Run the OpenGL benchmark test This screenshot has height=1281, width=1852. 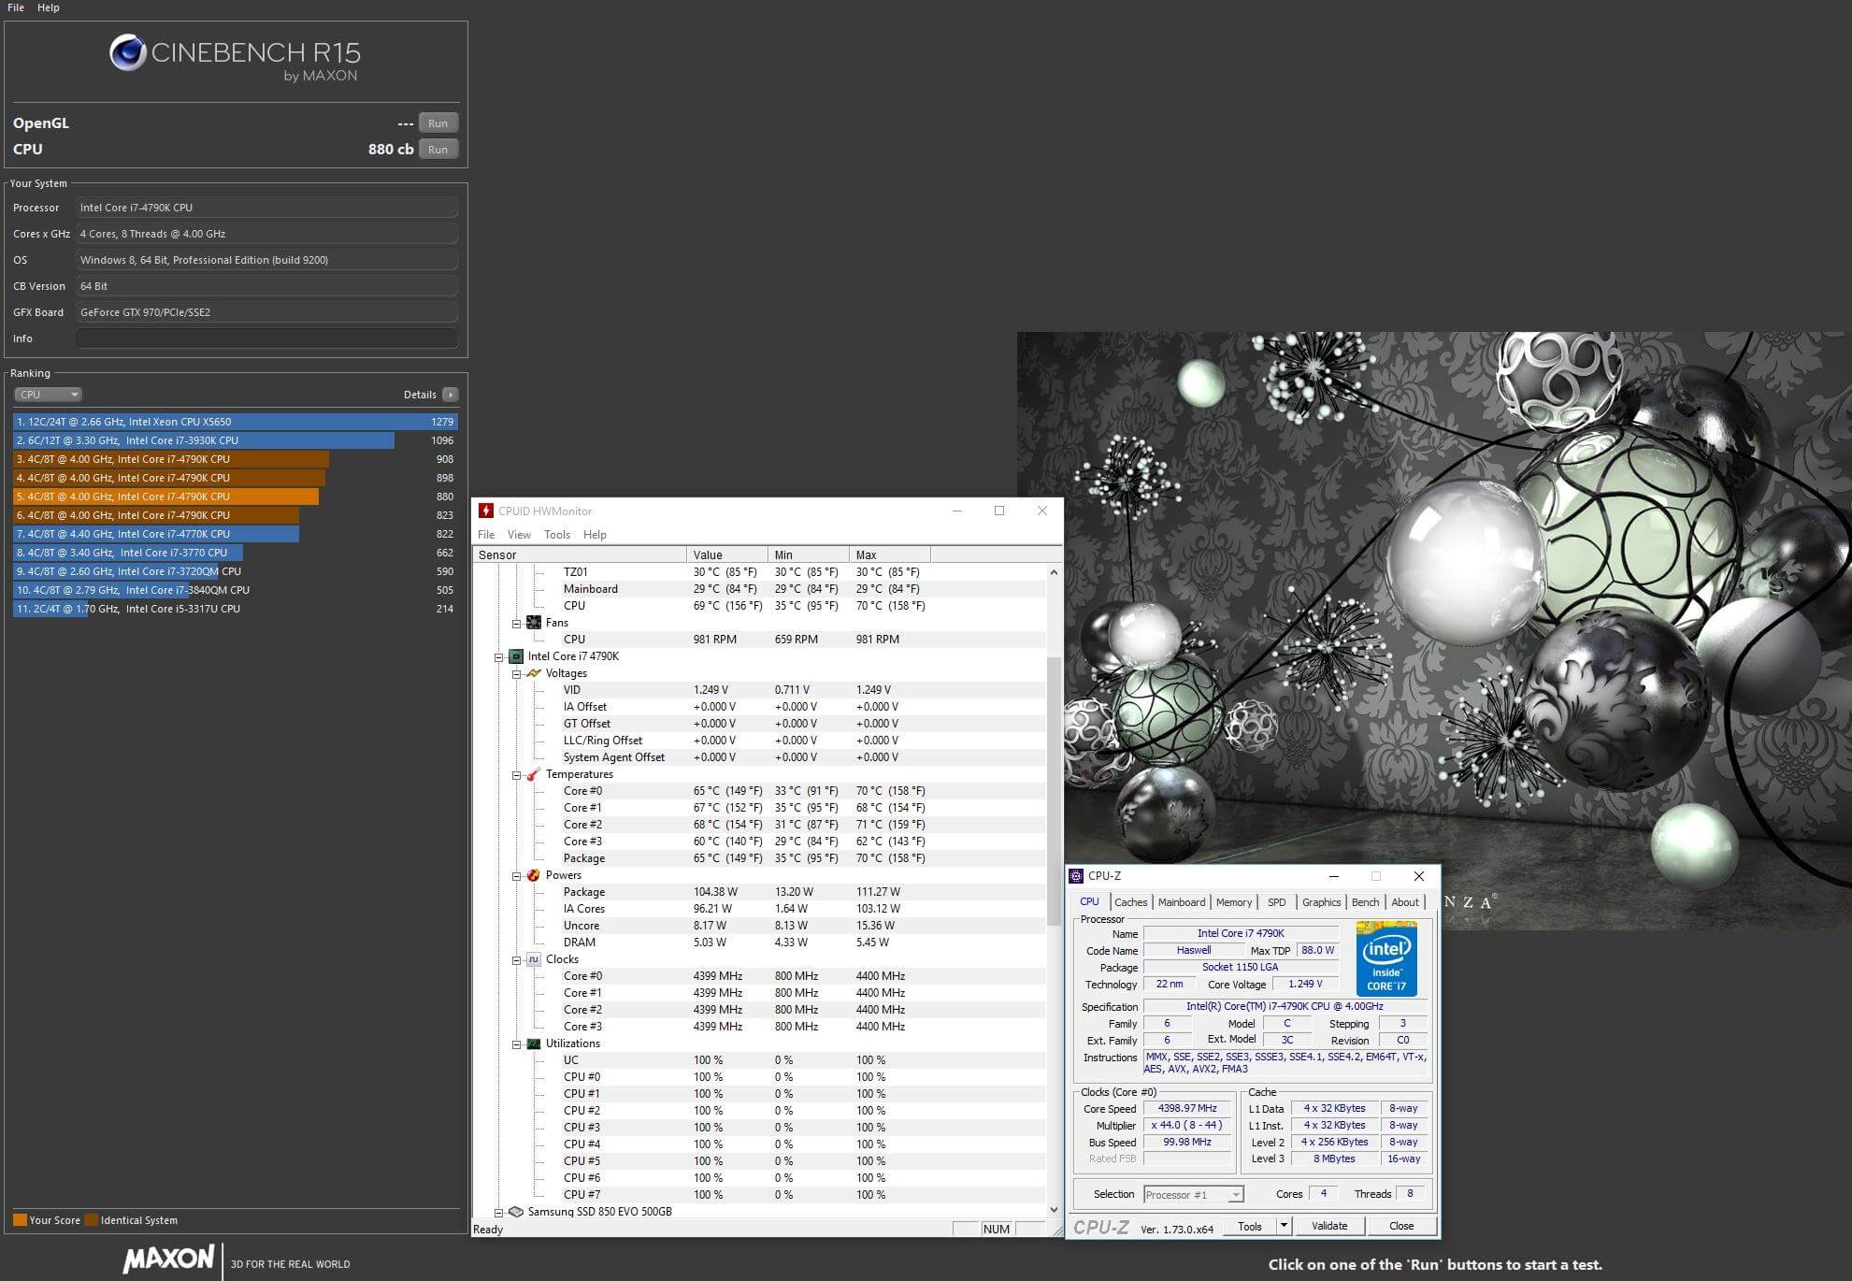pos(438,123)
